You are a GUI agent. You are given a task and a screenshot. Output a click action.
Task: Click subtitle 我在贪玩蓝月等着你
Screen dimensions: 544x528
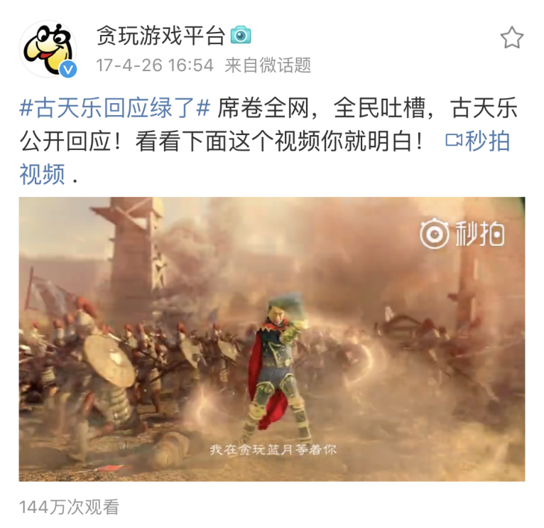[273, 450]
